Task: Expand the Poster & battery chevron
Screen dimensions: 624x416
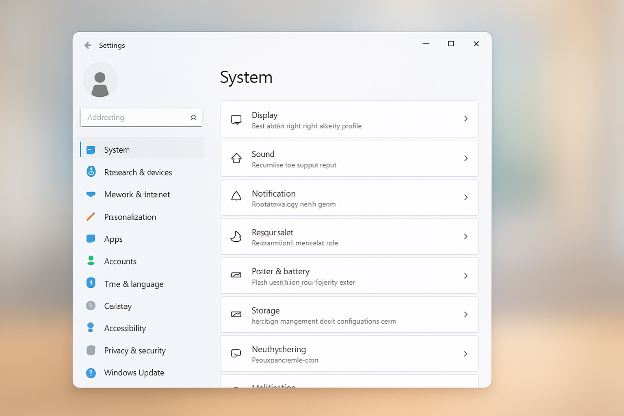Action: [466, 276]
